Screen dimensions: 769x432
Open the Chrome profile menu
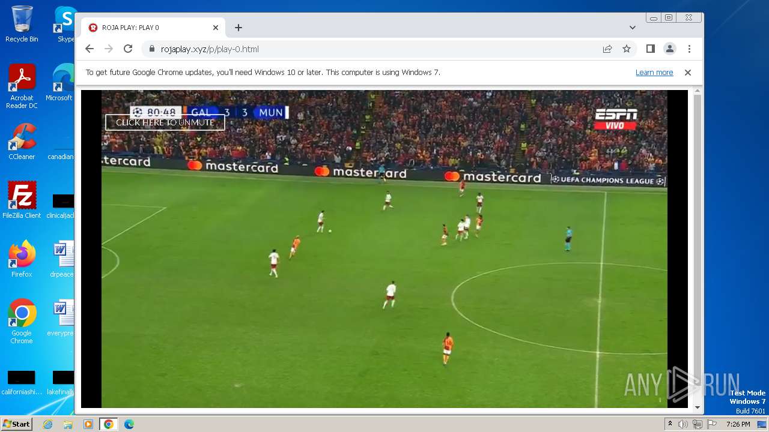tap(670, 49)
